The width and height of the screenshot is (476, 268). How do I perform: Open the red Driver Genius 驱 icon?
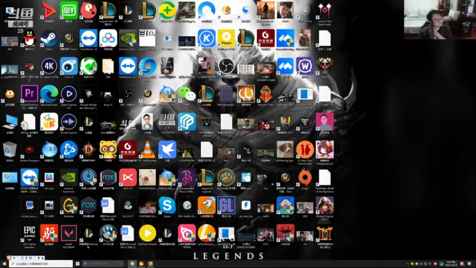click(x=49, y=233)
